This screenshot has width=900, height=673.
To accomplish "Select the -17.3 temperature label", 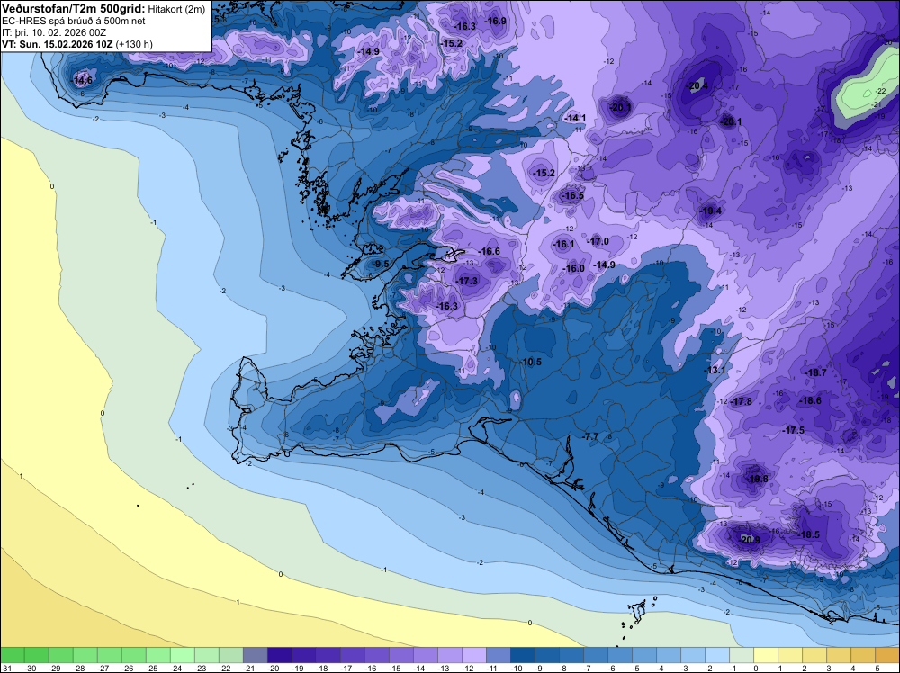I will pyautogui.click(x=467, y=281).
